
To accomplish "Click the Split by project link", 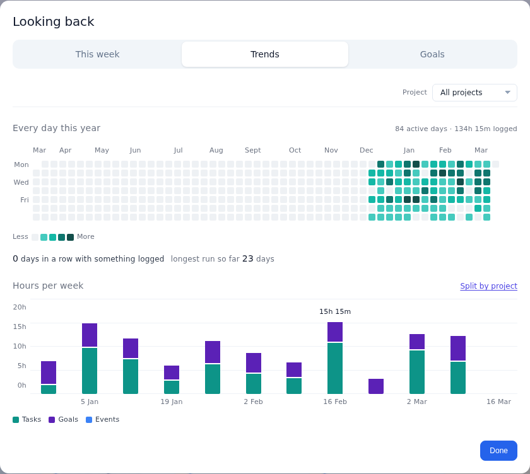I will (488, 286).
